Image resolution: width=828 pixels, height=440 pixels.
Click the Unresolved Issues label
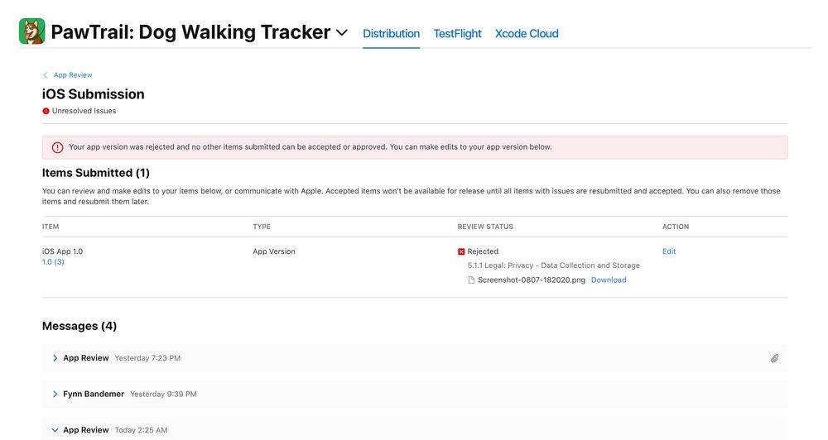84,111
